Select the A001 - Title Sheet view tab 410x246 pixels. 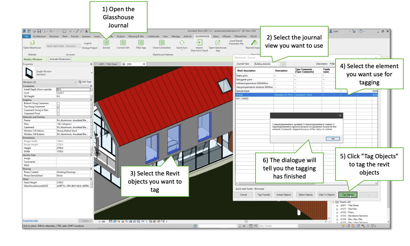pyautogui.click(x=108, y=64)
